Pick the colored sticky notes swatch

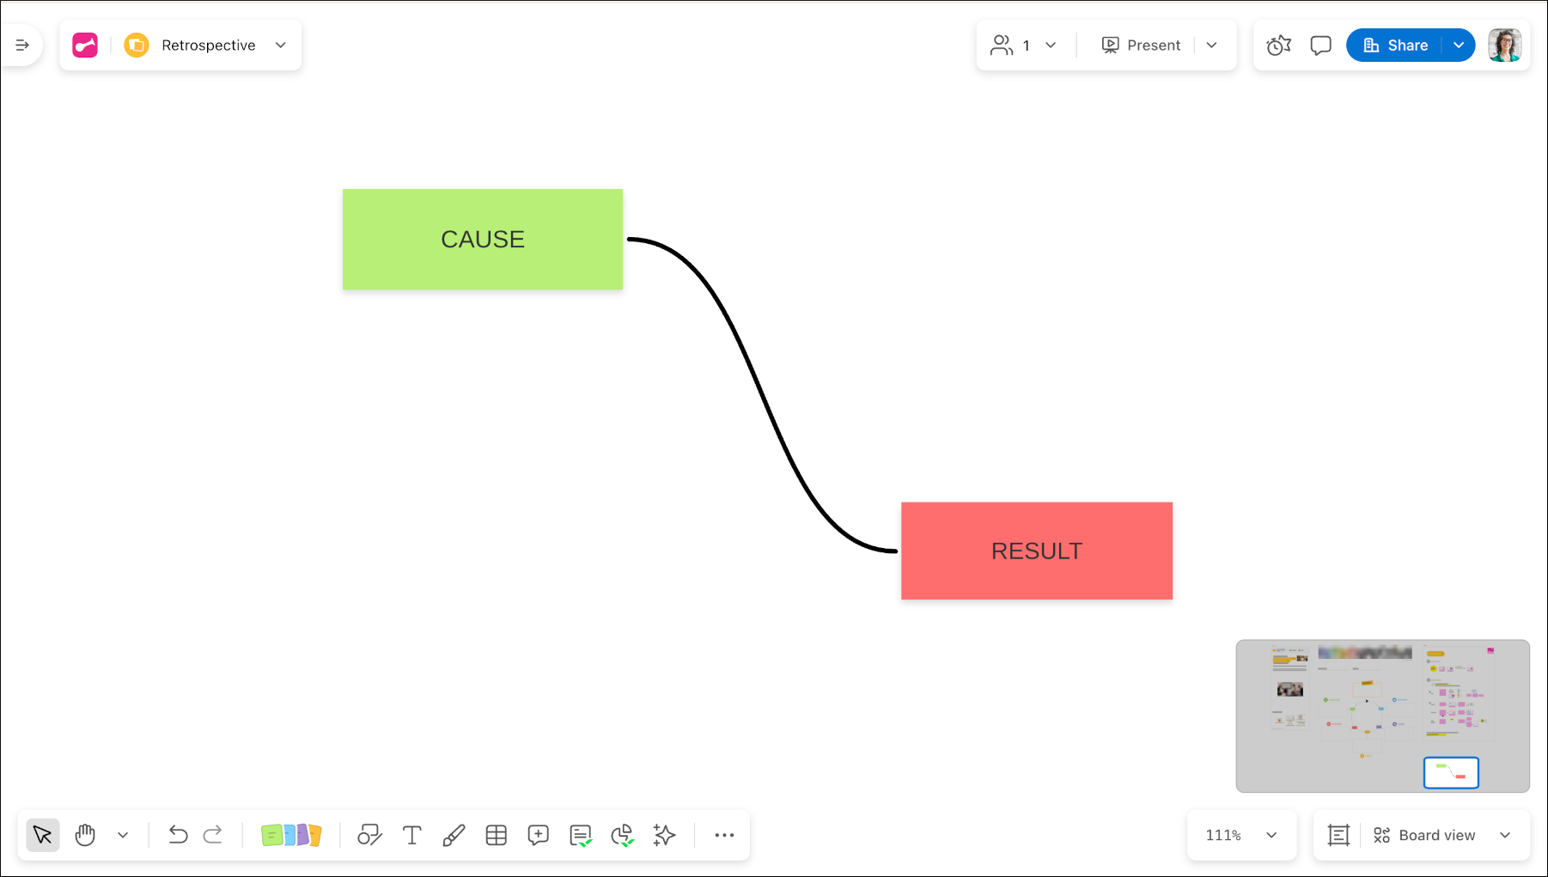(291, 835)
